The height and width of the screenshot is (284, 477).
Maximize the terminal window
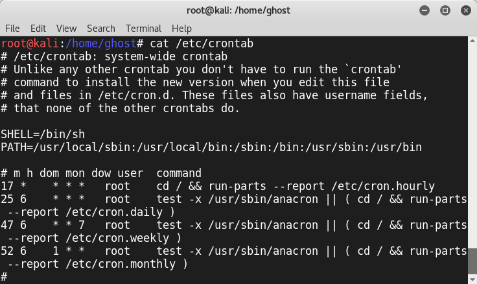pos(445,10)
